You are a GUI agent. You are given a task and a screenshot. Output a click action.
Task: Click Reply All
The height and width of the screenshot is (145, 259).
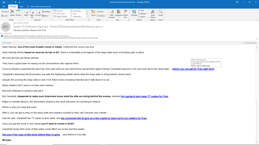point(32,14)
